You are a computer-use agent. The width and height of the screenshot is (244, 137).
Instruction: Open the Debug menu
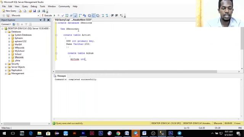click(x=34, y=6)
